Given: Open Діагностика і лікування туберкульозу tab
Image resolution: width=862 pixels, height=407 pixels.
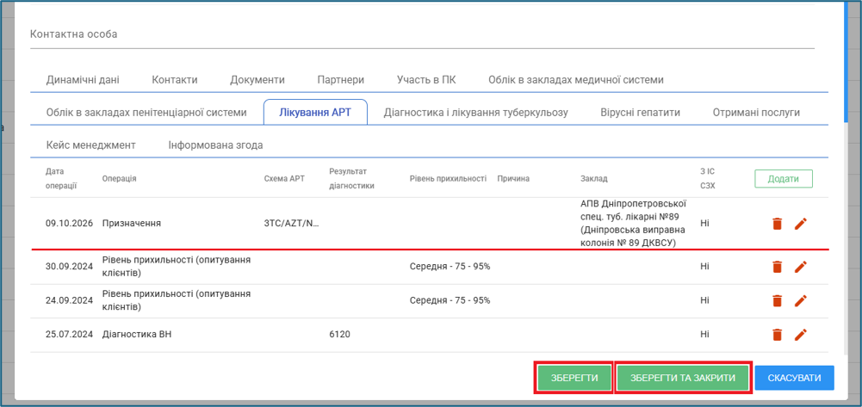Looking at the screenshot, I should click(476, 113).
